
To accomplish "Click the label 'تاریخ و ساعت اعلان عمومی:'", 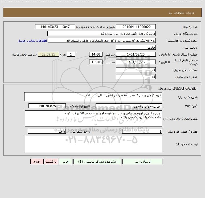I will [x=95, y=27].
